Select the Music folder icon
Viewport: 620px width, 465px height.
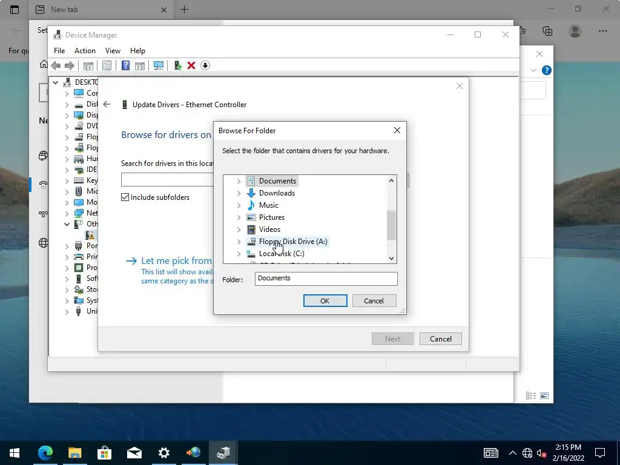tap(251, 205)
